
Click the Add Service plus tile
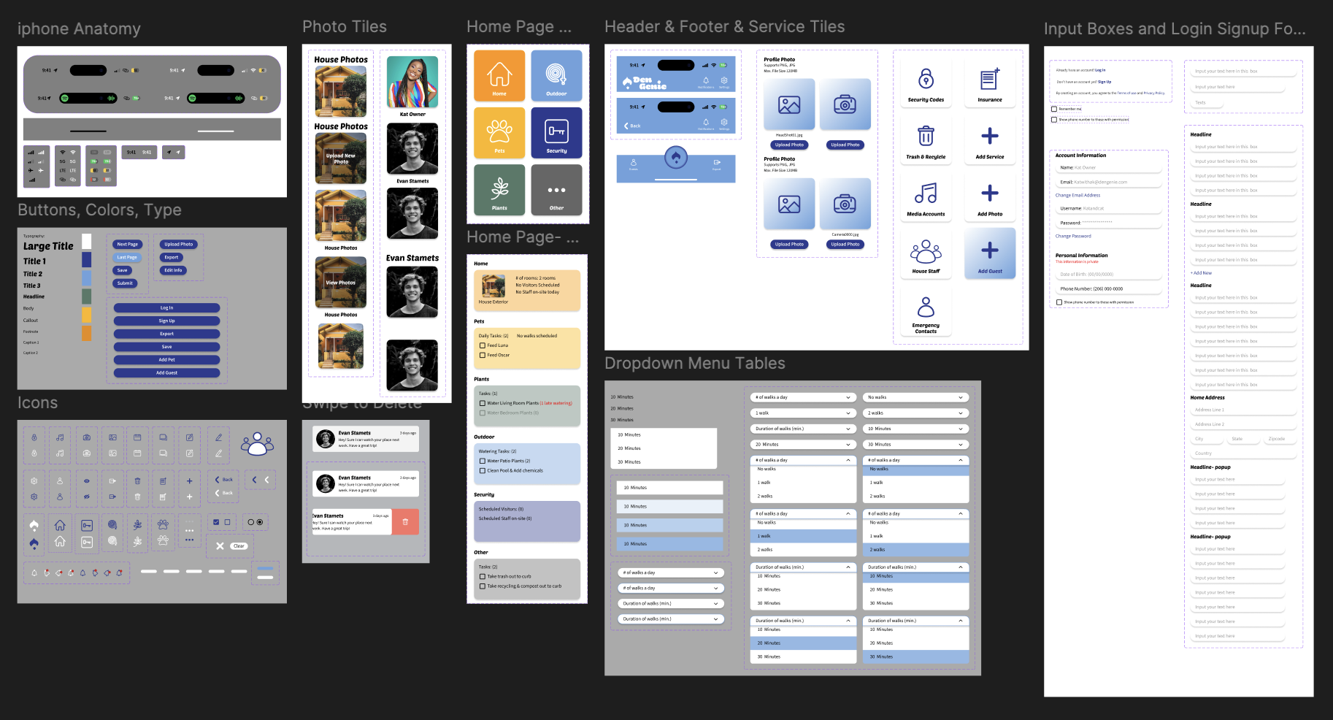point(990,139)
